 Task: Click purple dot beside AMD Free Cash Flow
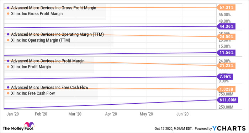(x=8, y=87)
